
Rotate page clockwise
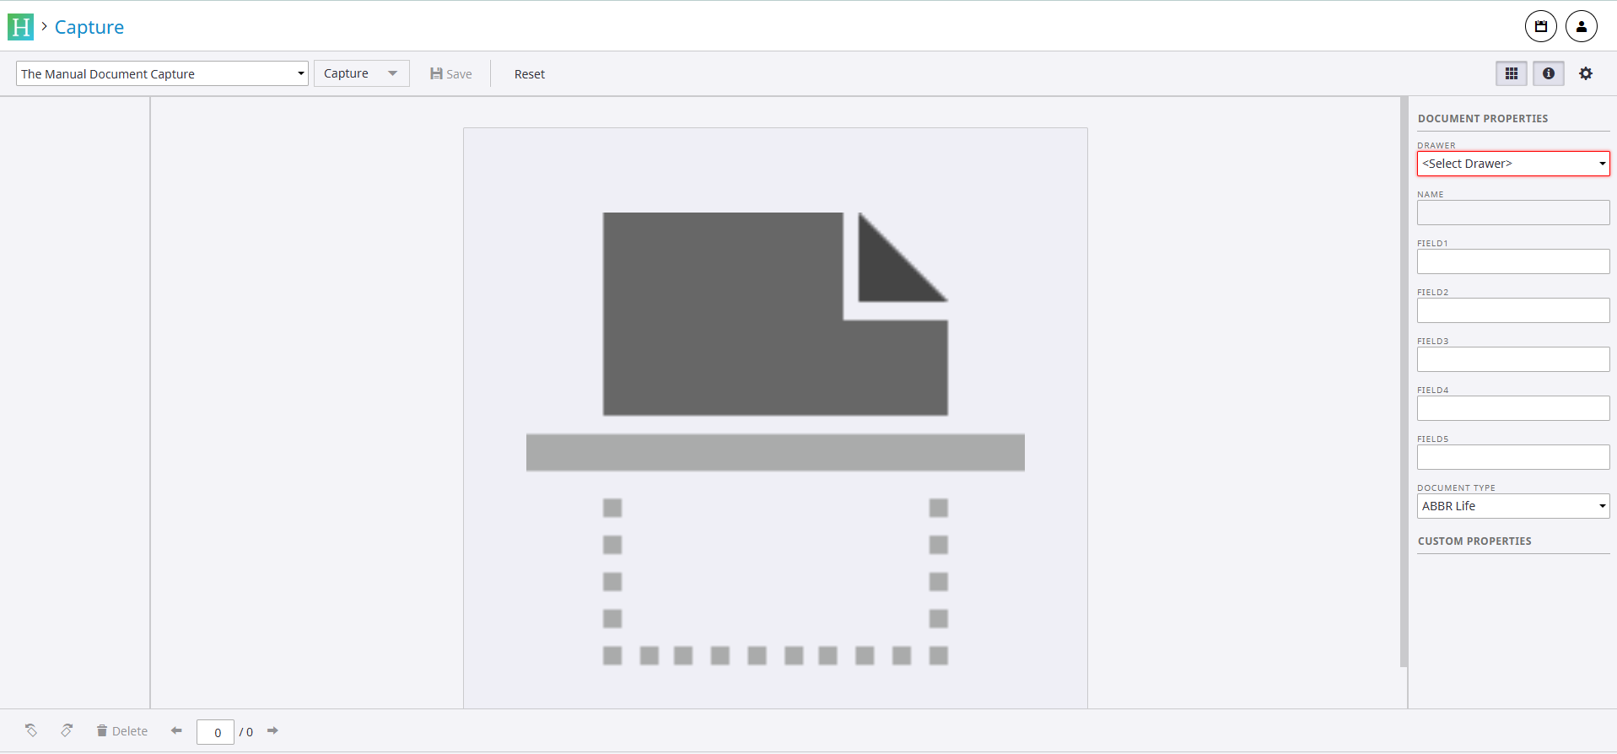[67, 730]
